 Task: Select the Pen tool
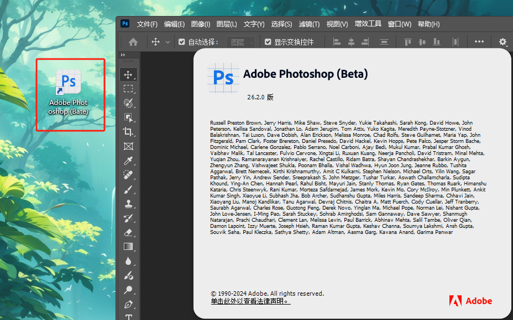coord(128,305)
